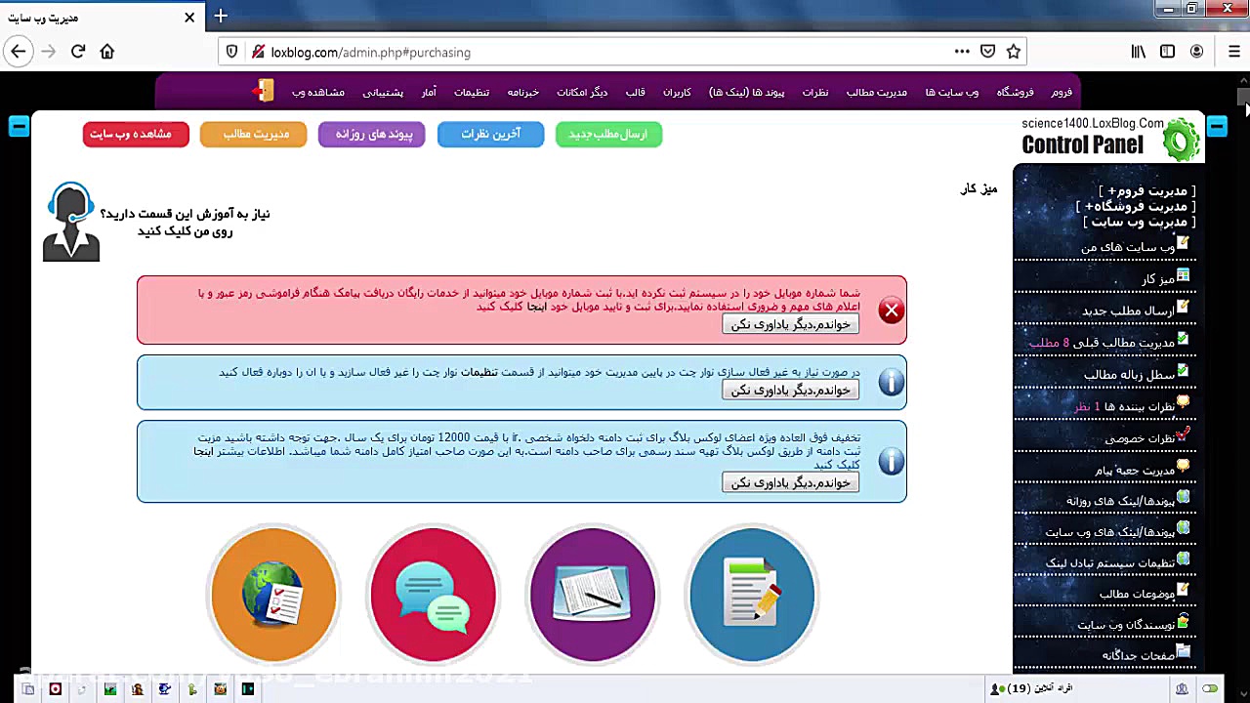Click خواندم،دیگر یادآوری نکن on the blue notice
Screen dimensions: 1250x703
pos(789,390)
